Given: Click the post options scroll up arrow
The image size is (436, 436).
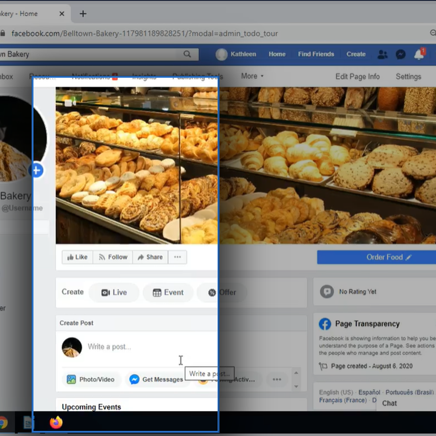Looking at the screenshot, I should pos(296,373).
